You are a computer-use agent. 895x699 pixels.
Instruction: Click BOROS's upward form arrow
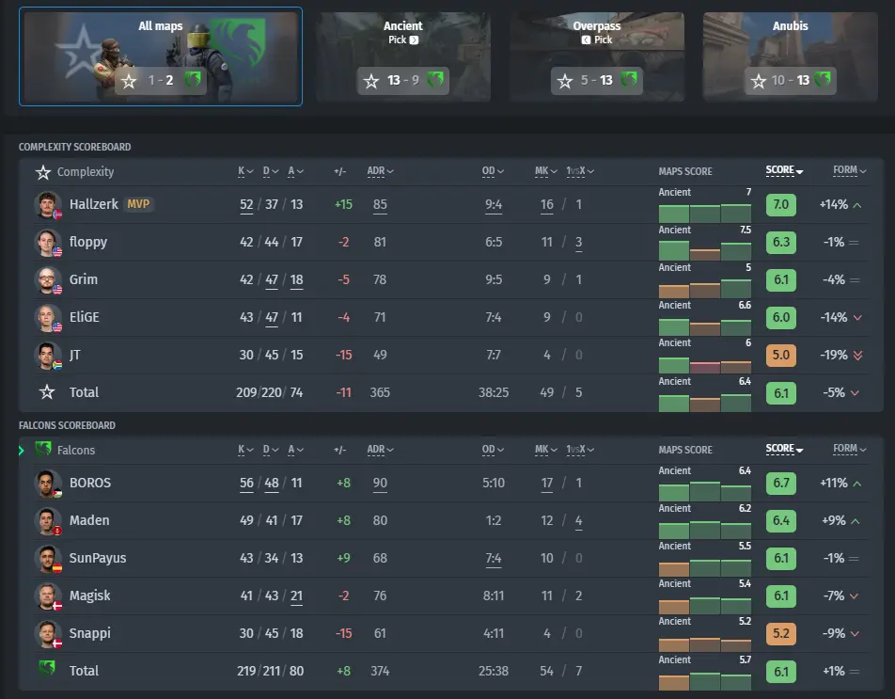point(857,484)
